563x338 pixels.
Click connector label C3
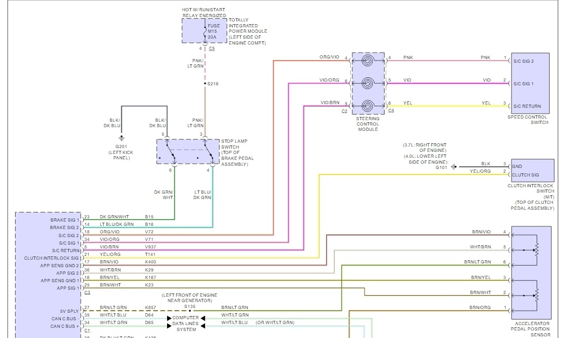[x=87, y=292]
